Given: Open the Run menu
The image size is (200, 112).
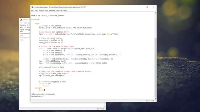Looking at the screenshot, I should coord(47,10).
